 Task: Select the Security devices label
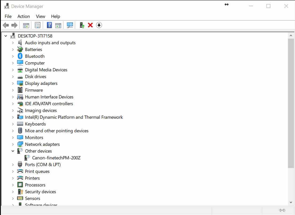(x=41, y=192)
